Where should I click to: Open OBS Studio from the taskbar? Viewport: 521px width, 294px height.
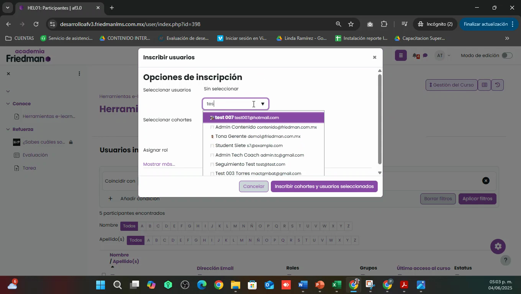coord(185,285)
